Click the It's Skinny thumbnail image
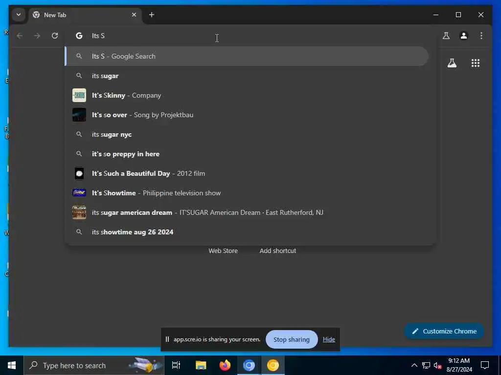 tap(79, 95)
